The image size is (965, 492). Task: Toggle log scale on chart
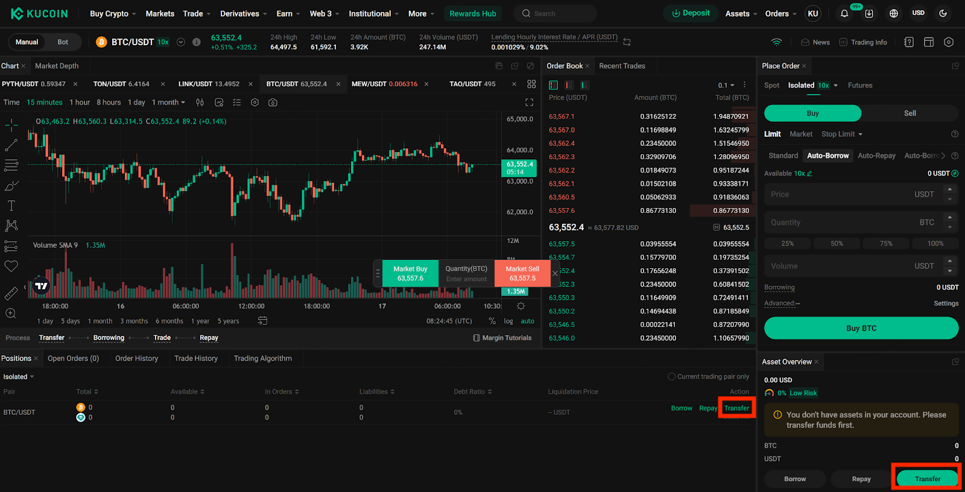[508, 321]
